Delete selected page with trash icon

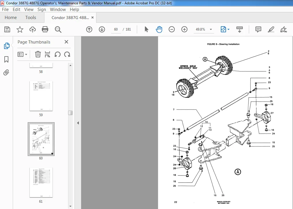click(38, 54)
